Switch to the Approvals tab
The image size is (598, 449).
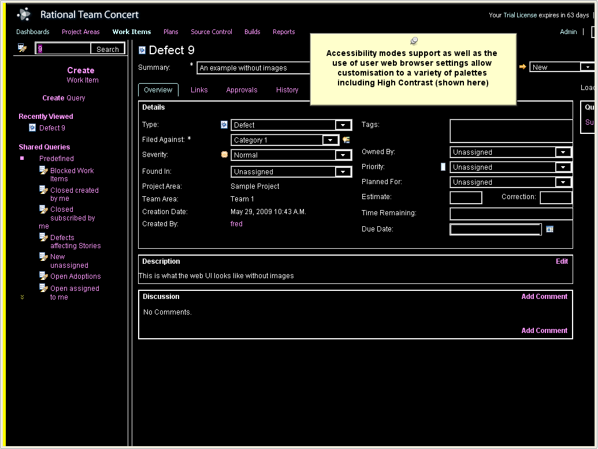[x=242, y=90]
